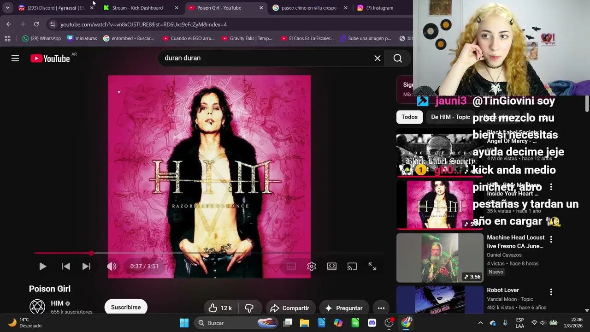This screenshot has height=332, width=590.
Task: Select the Todos filter chip
Action: tap(409, 117)
